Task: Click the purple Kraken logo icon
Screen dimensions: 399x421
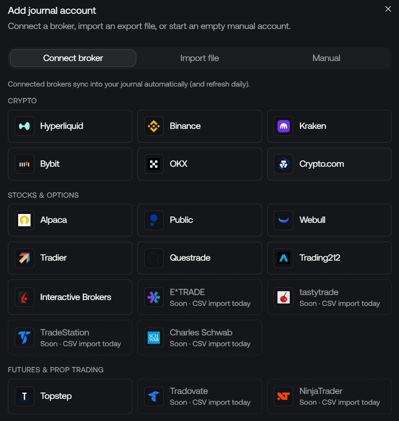Action: coord(283,126)
